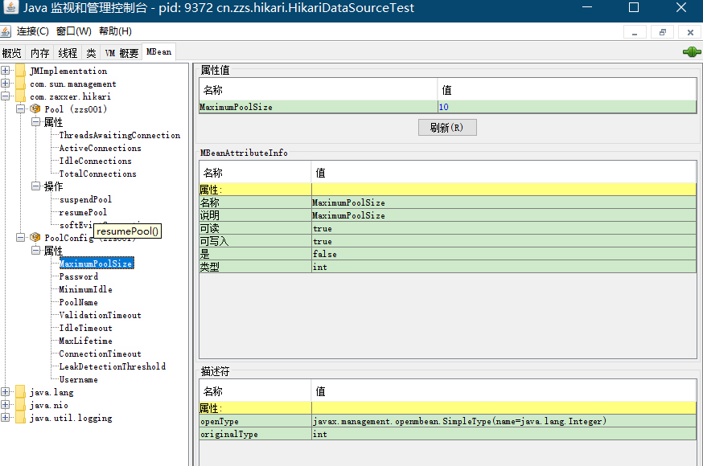This screenshot has width=703, height=466.
Task: Click the green connection status icon
Action: tap(692, 52)
